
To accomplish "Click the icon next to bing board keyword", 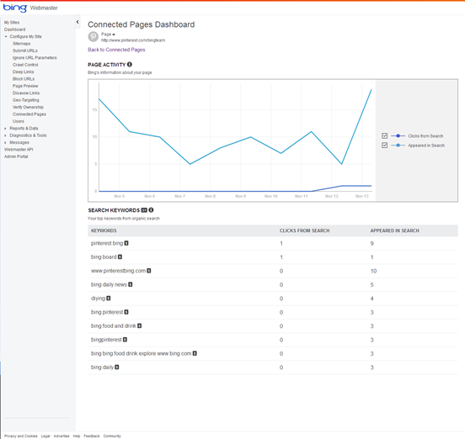I will 120,257.
